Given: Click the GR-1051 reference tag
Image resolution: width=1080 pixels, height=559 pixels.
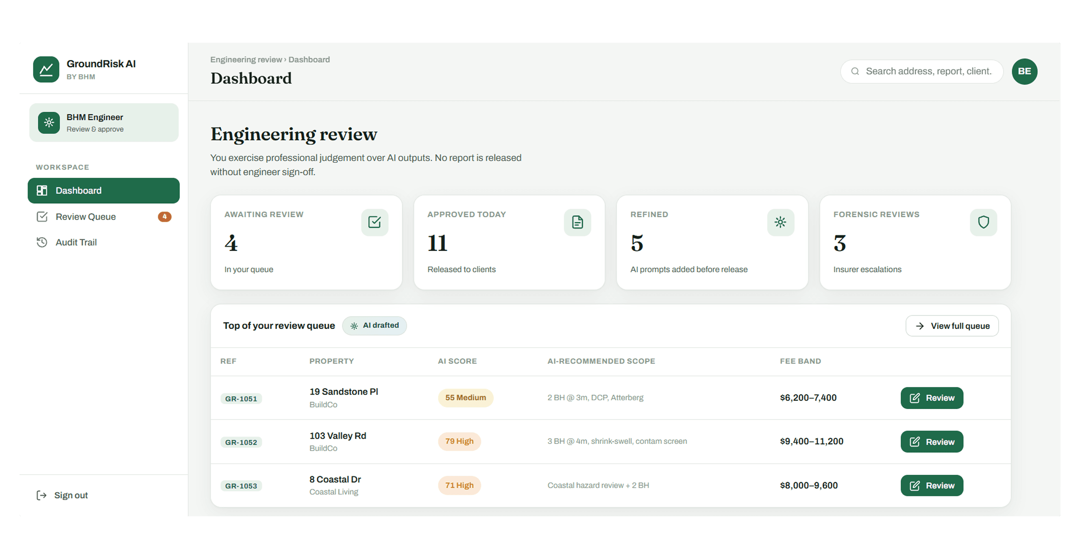Looking at the screenshot, I should tap(241, 398).
